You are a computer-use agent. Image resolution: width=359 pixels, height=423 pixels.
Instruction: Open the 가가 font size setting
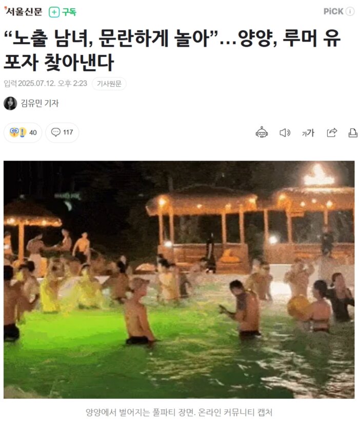pos(308,133)
